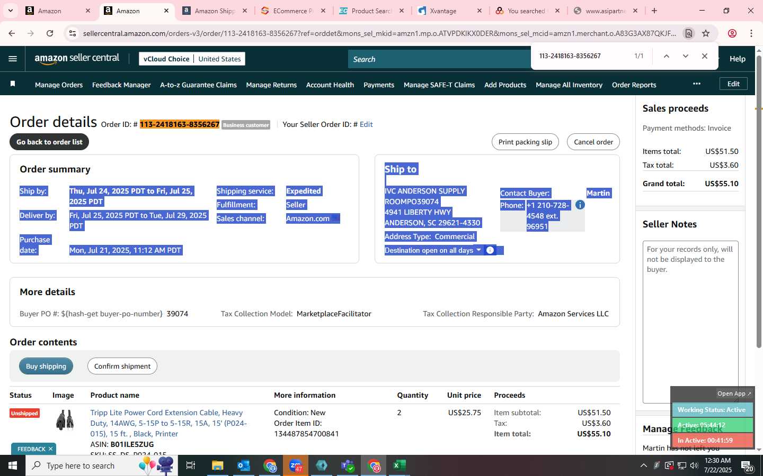The width and height of the screenshot is (763, 476).
Task: Open Microsoft Teams from taskbar
Action: [x=348, y=465]
